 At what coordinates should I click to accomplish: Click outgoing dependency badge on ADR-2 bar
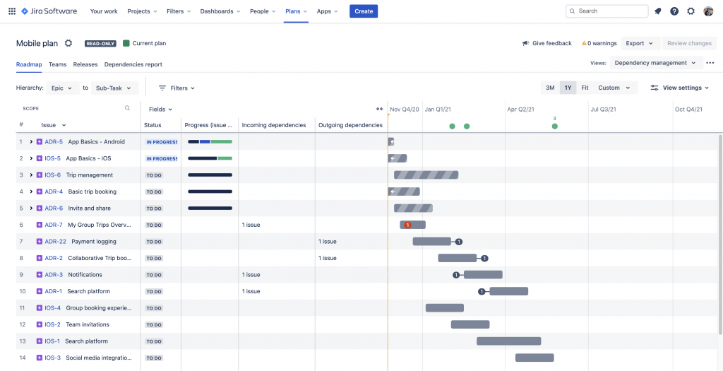484,258
